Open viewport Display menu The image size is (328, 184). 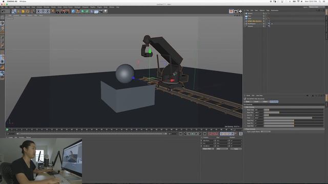click(23, 15)
